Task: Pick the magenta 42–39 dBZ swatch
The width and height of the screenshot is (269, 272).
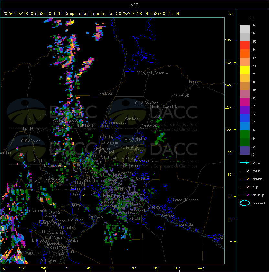Action: (x=244, y=102)
